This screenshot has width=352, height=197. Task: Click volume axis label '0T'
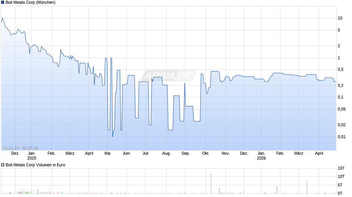coord(340,193)
